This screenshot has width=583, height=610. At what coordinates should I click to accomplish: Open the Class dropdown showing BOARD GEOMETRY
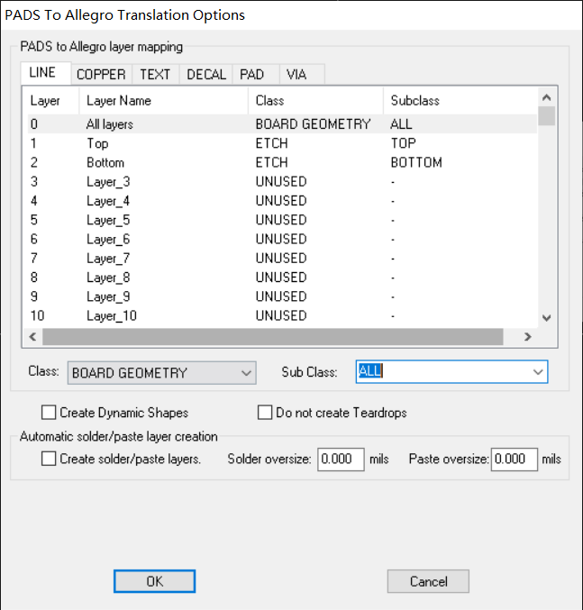(162, 373)
